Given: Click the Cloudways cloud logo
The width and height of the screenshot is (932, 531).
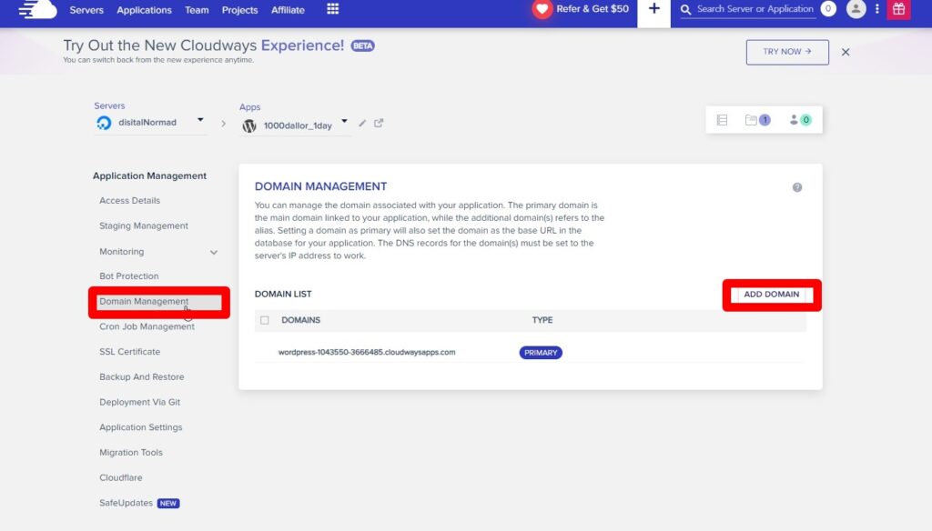Looking at the screenshot, I should click(x=37, y=9).
